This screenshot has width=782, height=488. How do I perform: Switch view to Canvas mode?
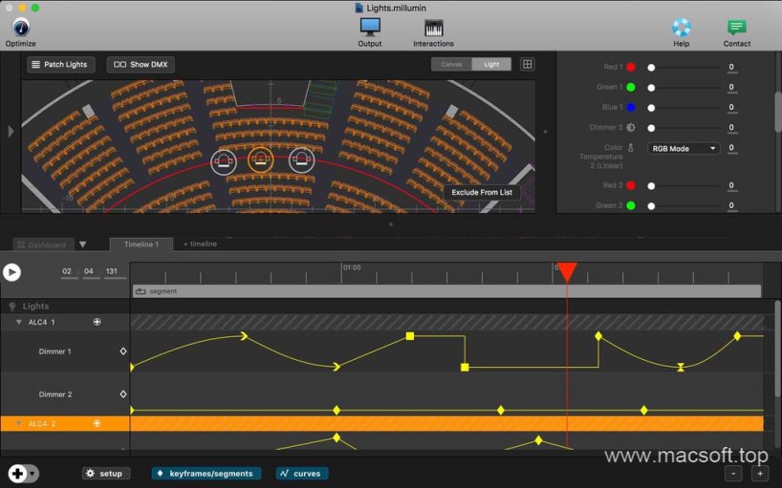tap(451, 64)
